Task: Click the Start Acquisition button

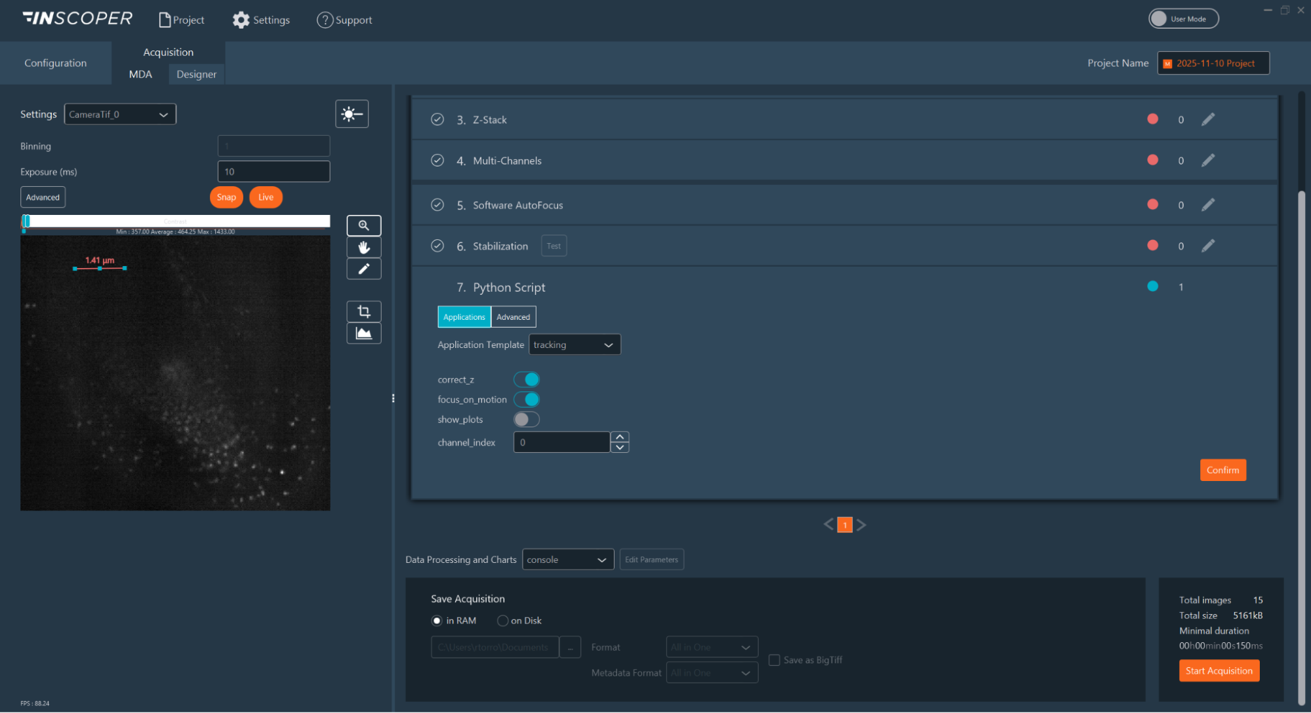Action: [x=1219, y=670]
